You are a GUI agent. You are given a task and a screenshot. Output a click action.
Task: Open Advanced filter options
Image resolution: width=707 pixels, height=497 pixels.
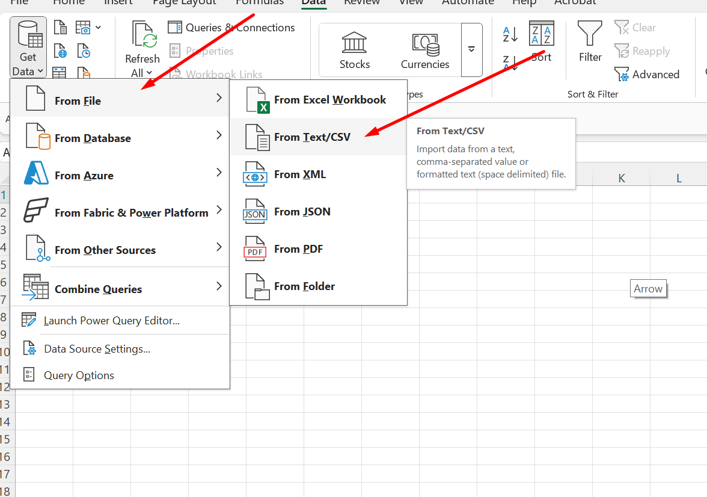647,75
